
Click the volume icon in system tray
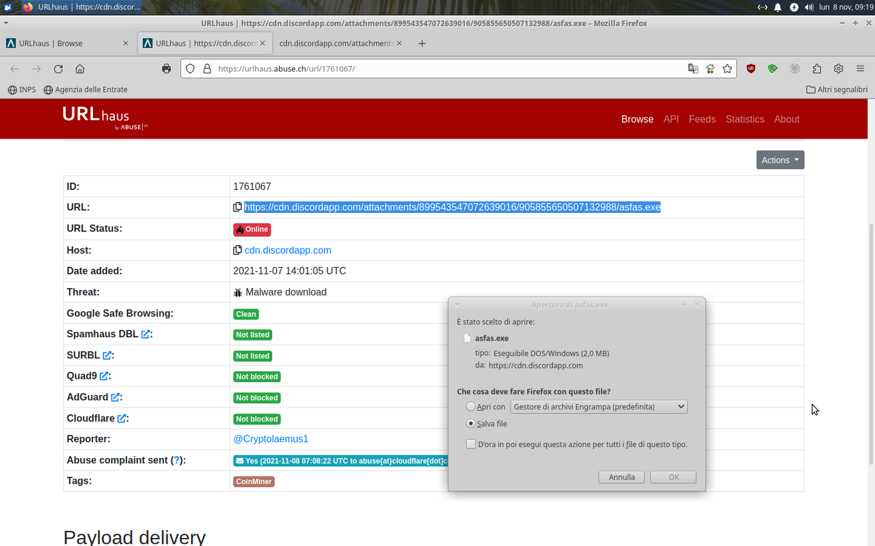coord(809,7)
